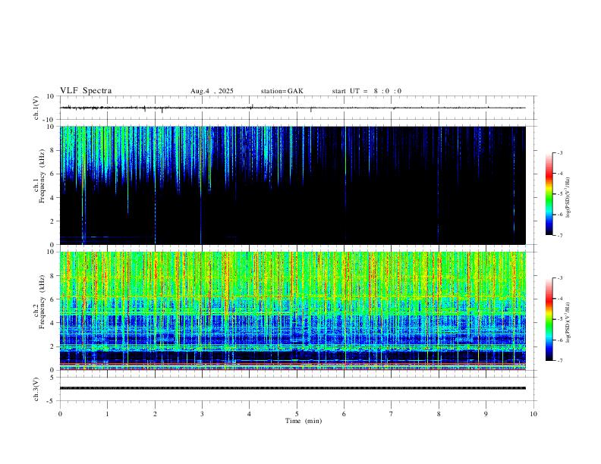Click the ch.2 spectrogram color bar

point(549,319)
